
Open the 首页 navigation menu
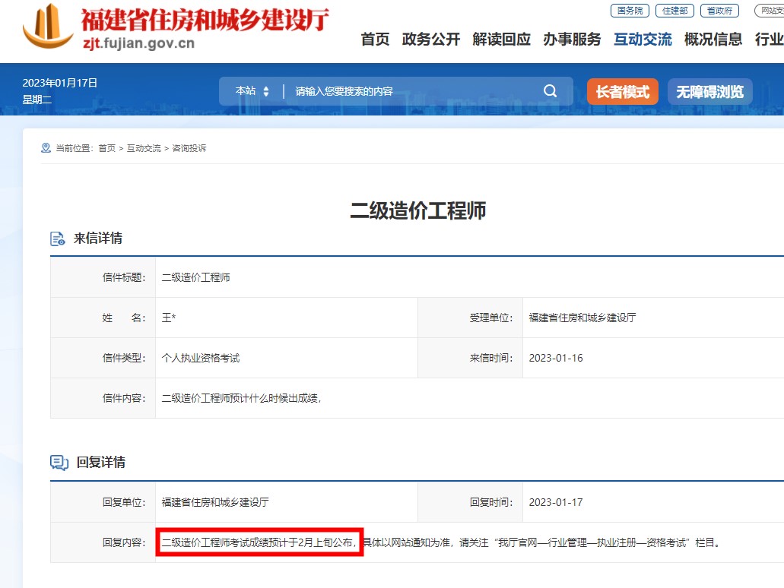tap(375, 40)
